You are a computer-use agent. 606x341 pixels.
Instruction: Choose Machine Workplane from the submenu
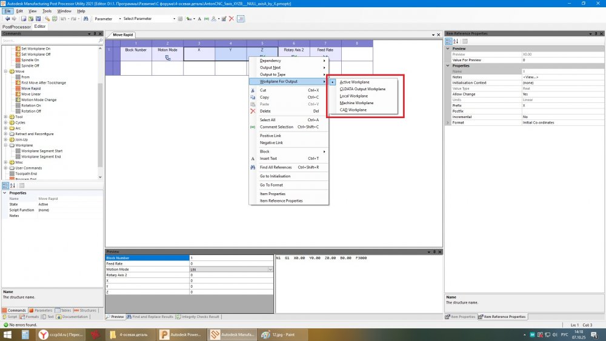[x=356, y=103]
